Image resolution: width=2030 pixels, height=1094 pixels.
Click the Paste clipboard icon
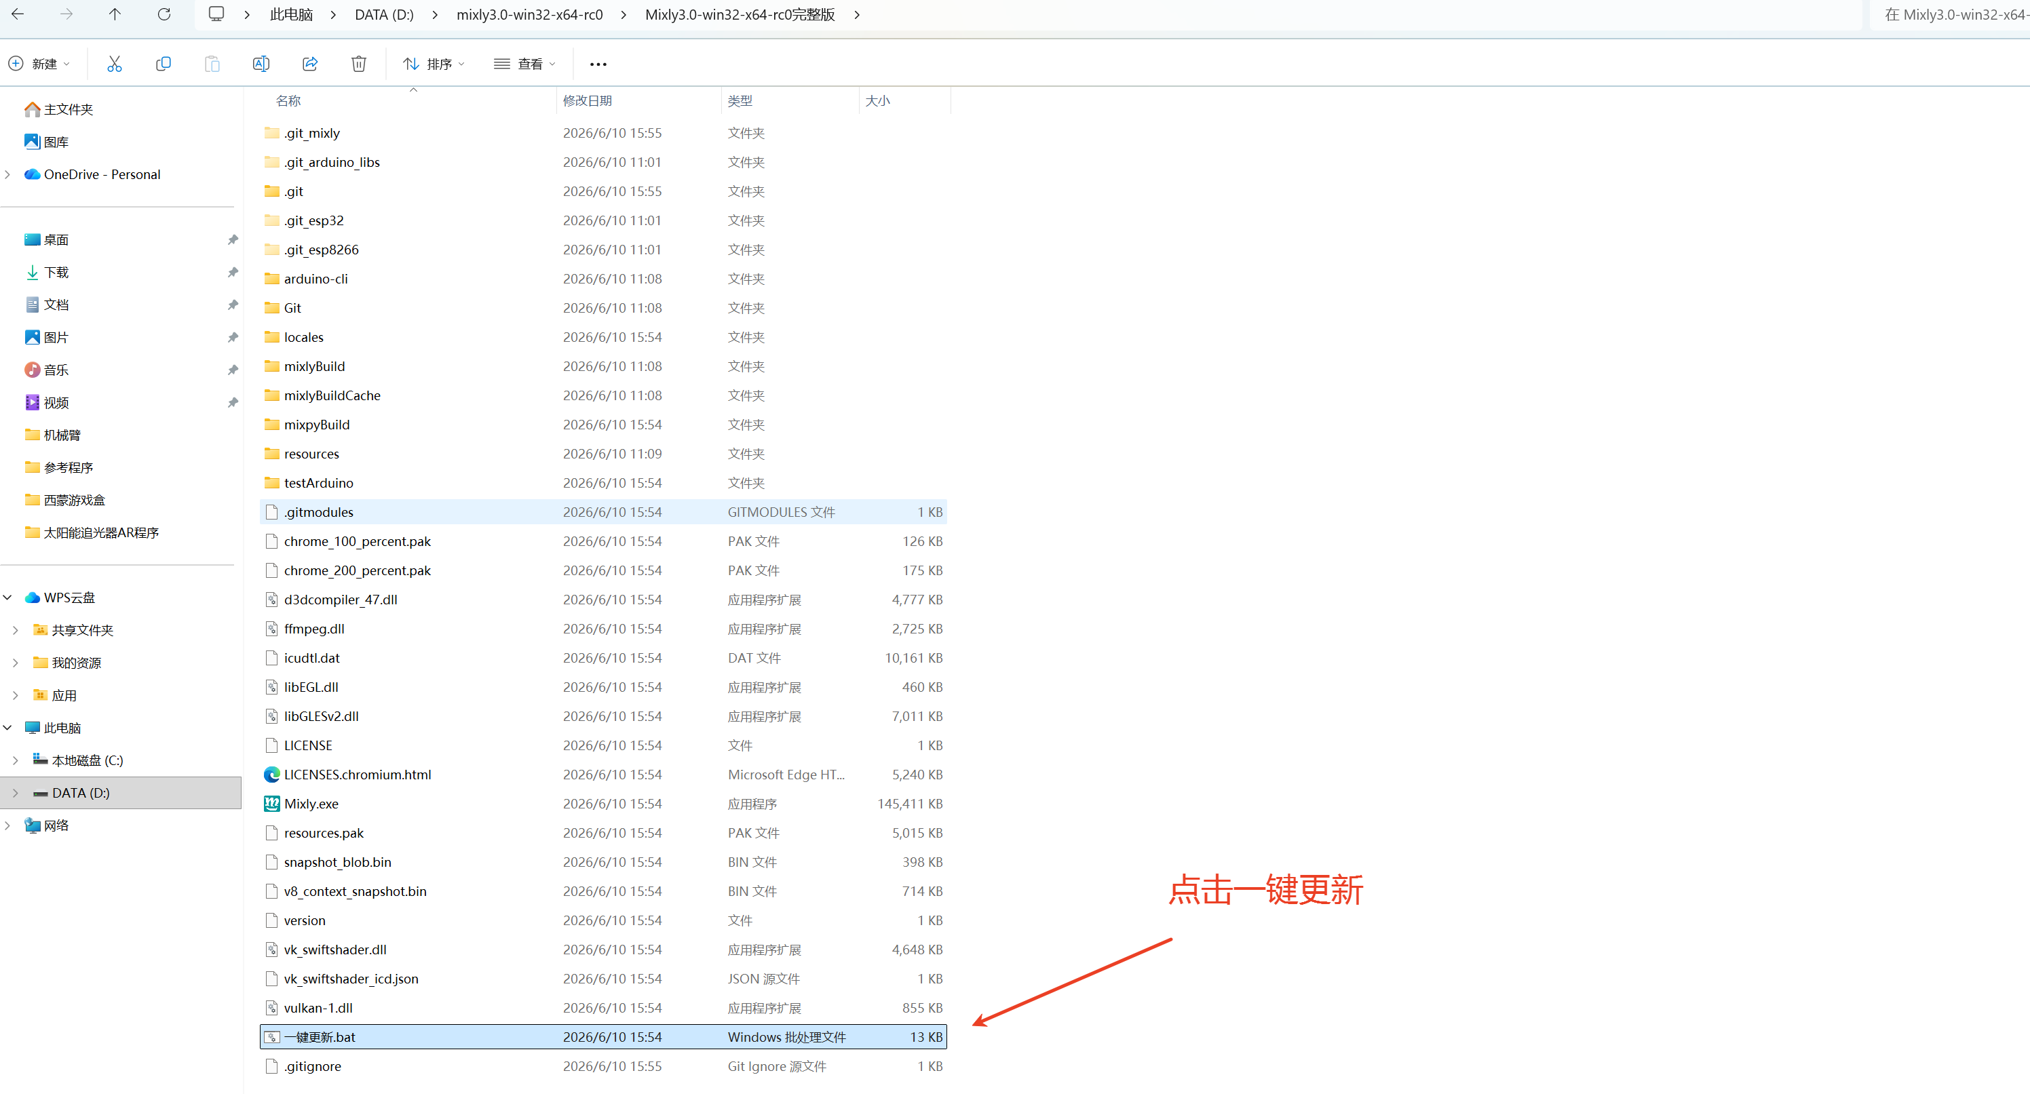coord(212,64)
